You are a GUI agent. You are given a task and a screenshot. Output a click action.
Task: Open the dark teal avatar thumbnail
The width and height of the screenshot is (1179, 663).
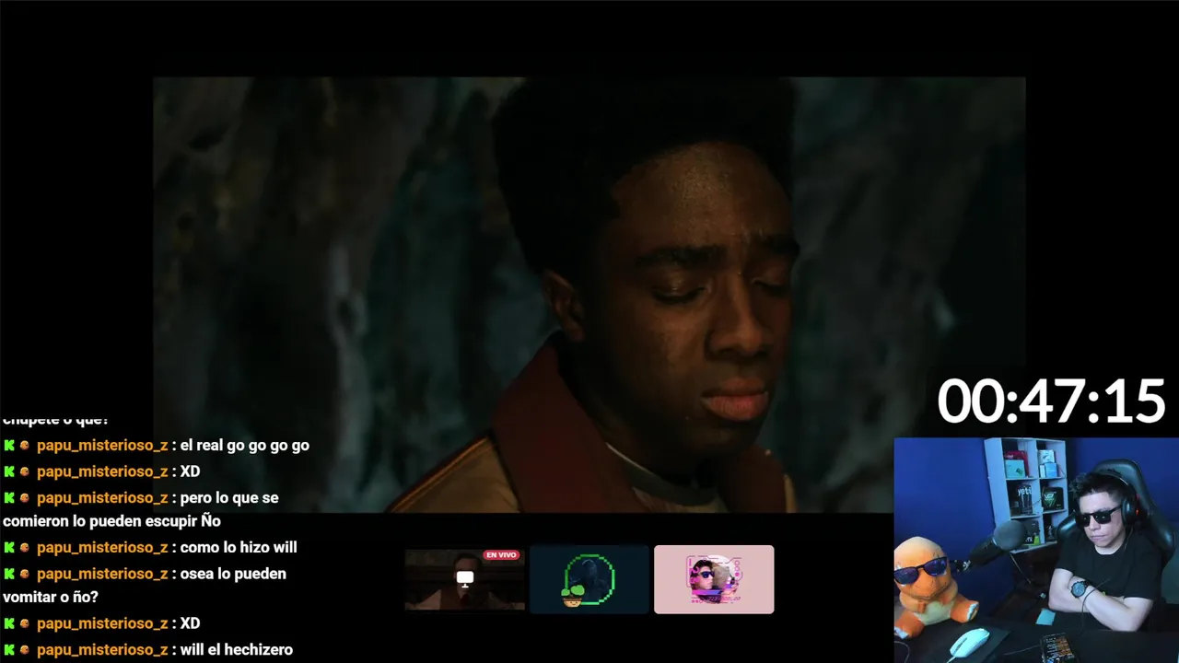(x=589, y=579)
